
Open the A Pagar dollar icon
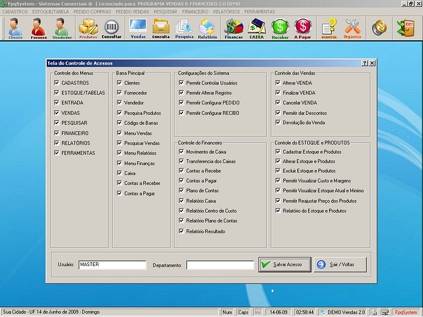pos(303,28)
